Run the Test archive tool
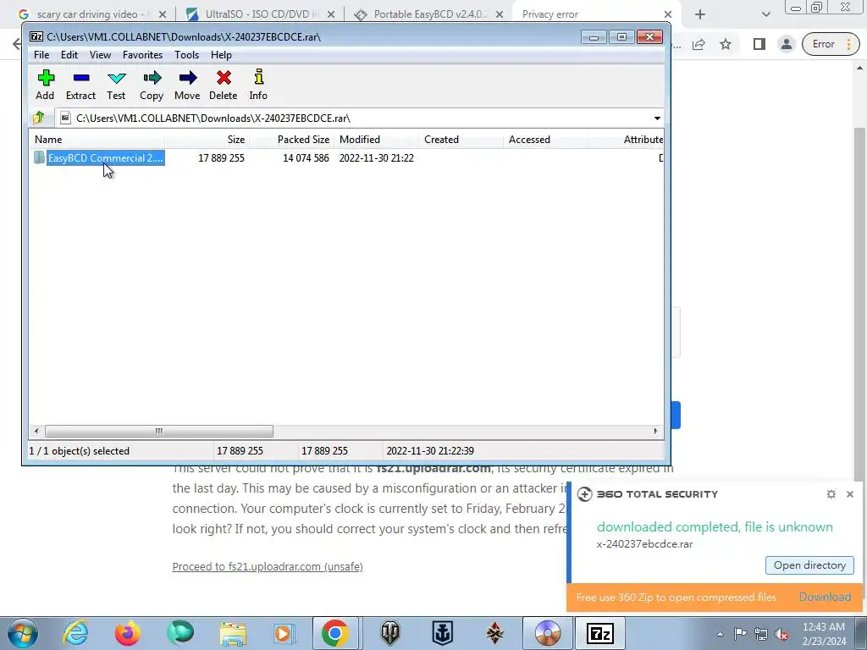The image size is (867, 650). point(116,85)
